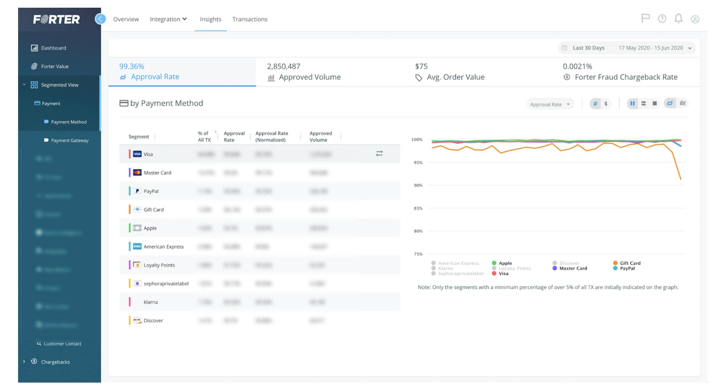
Task: Open notifications bell icon
Action: [x=678, y=18]
